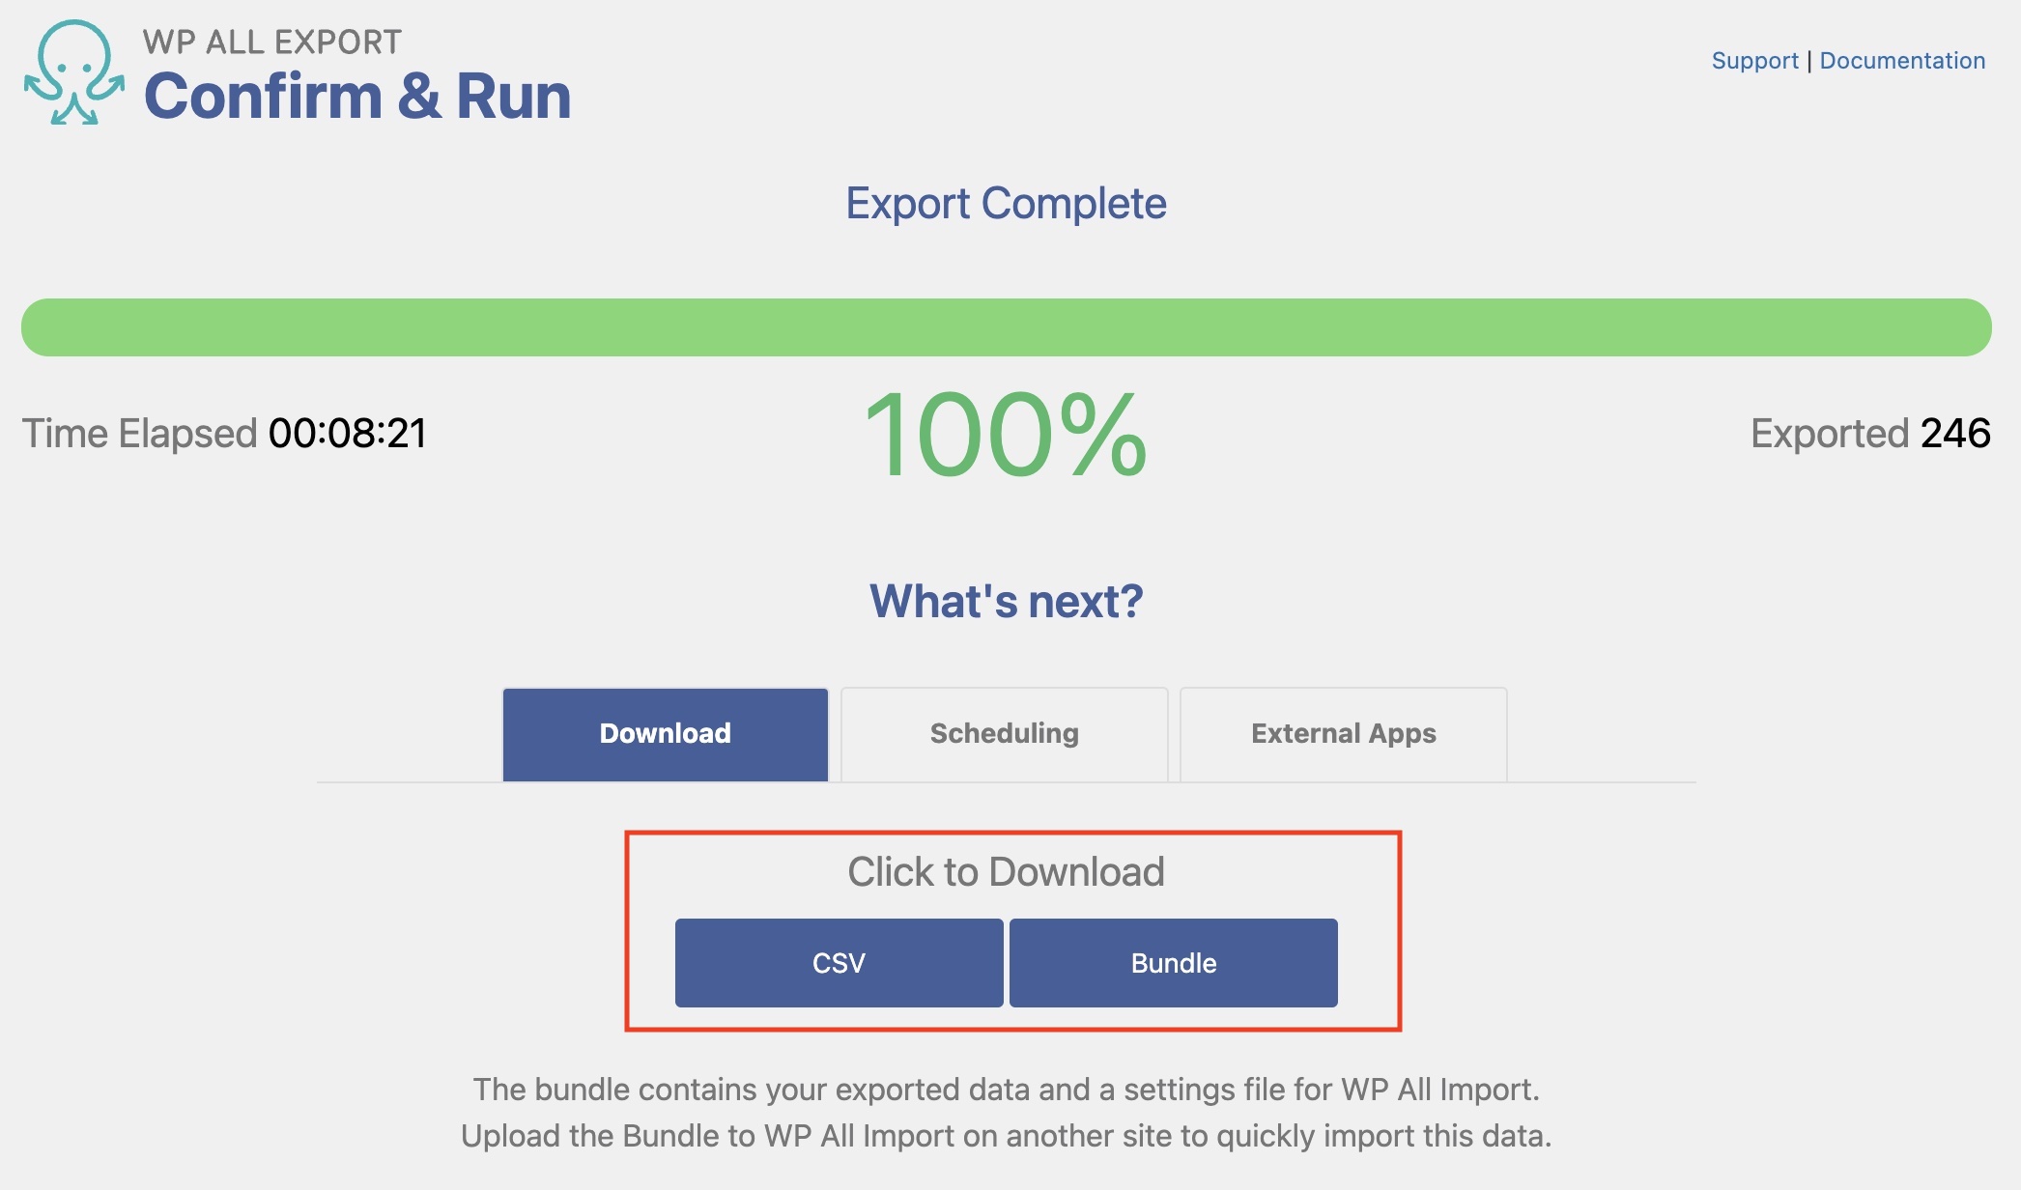Click the 00:08:21 timer value

coord(348,434)
